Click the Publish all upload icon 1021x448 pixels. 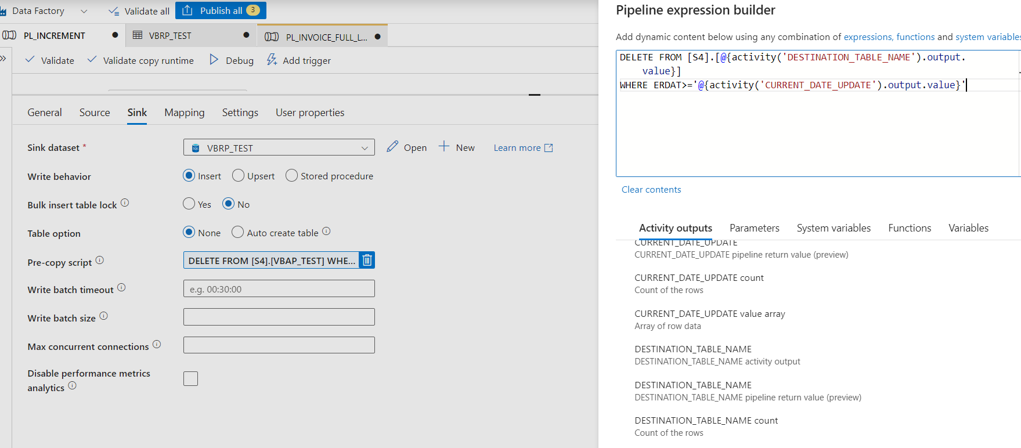(187, 10)
